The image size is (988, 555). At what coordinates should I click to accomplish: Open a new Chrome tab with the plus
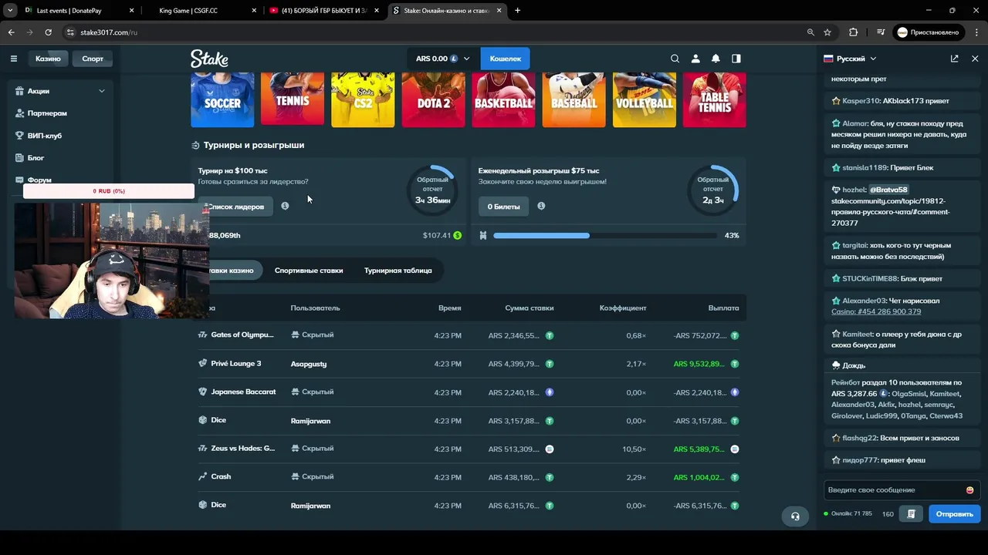click(517, 11)
